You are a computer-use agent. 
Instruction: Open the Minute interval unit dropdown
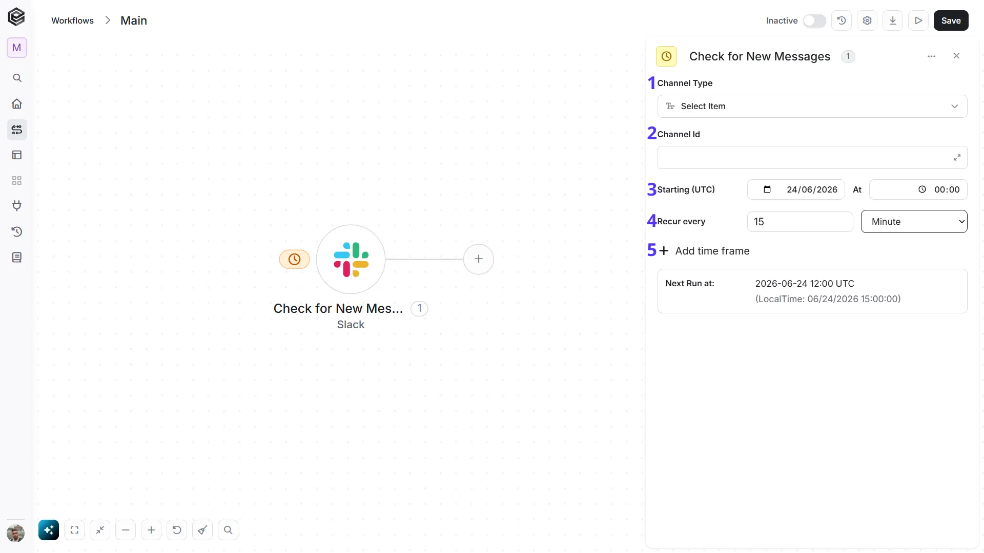(x=914, y=222)
